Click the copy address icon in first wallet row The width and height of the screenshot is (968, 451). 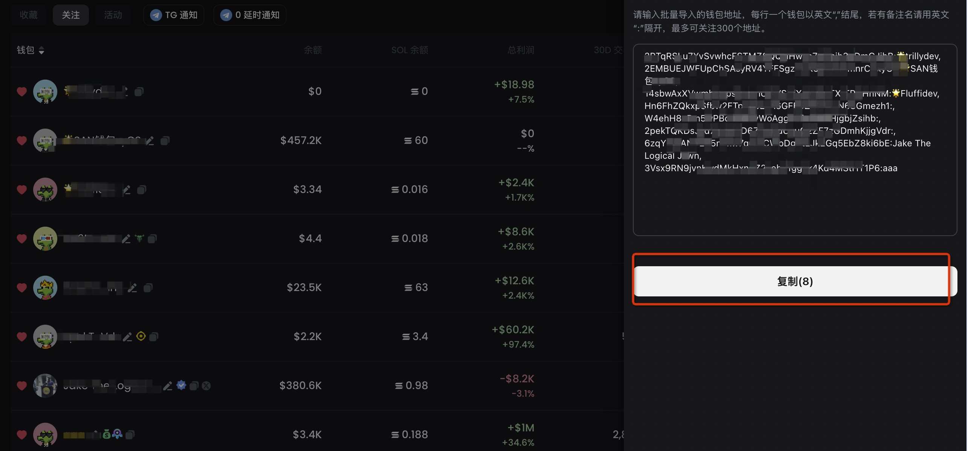coord(139,92)
